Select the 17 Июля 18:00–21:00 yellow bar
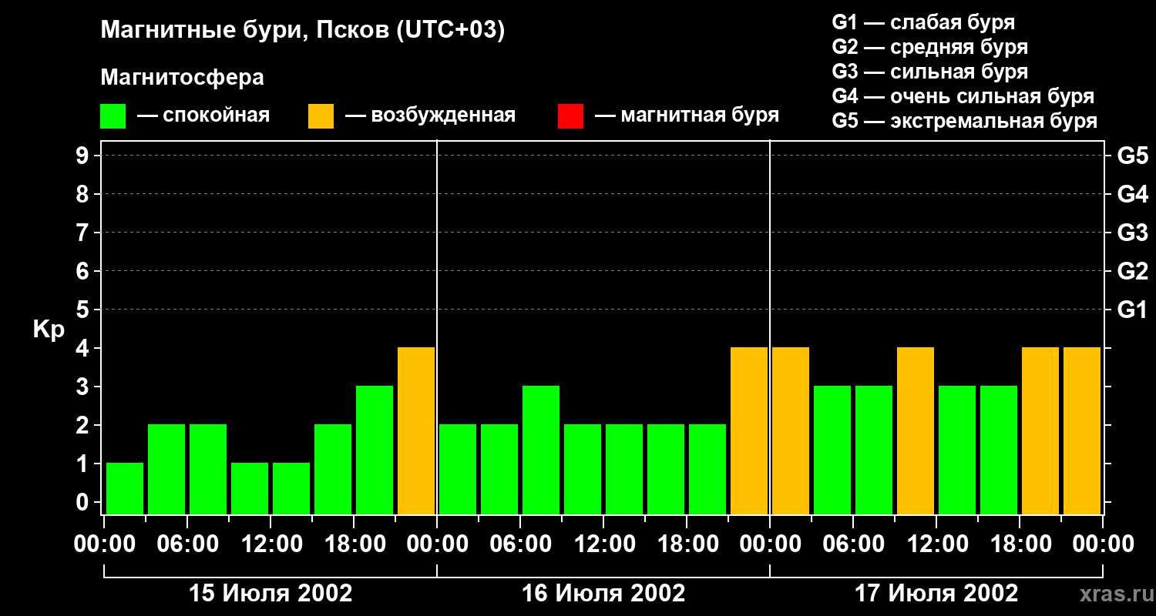Viewport: 1156px width, 616px height. click(x=1040, y=430)
